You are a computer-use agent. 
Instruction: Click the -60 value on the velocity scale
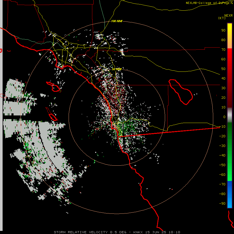[x=222, y=175]
